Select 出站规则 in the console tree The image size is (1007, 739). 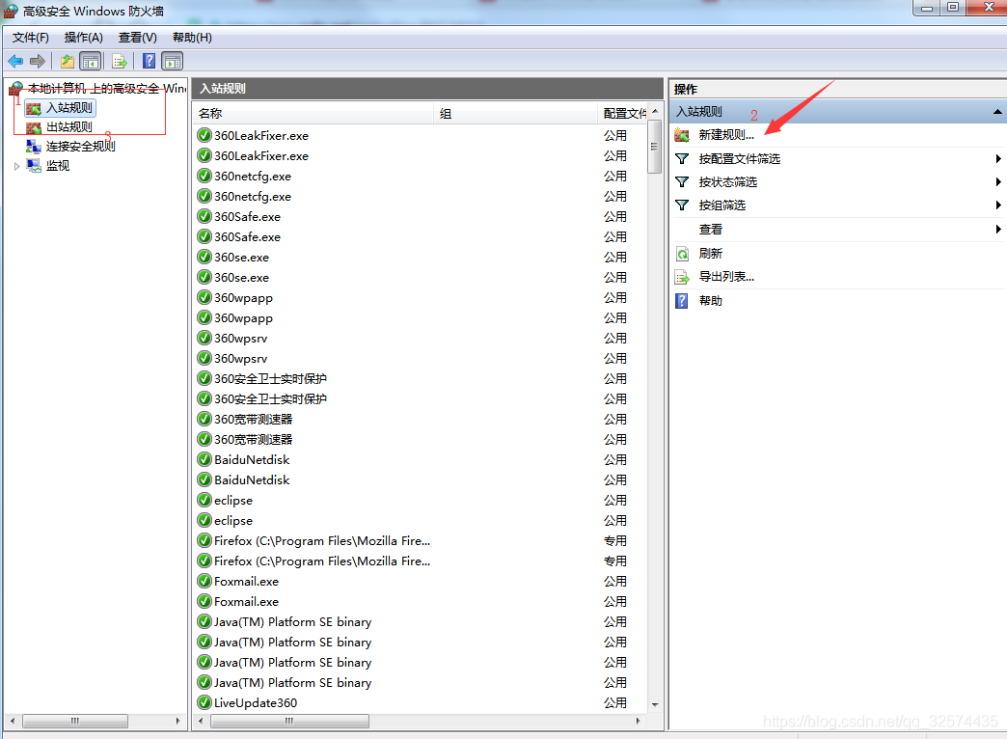[x=68, y=126]
